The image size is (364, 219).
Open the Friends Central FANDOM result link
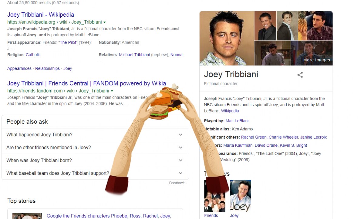pos(86,83)
